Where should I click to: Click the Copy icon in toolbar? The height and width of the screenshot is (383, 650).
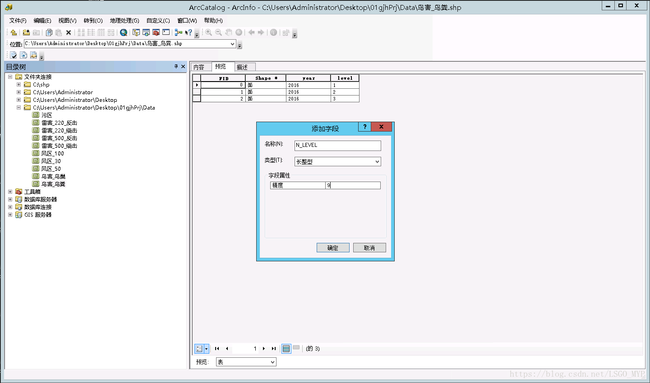[x=49, y=32]
